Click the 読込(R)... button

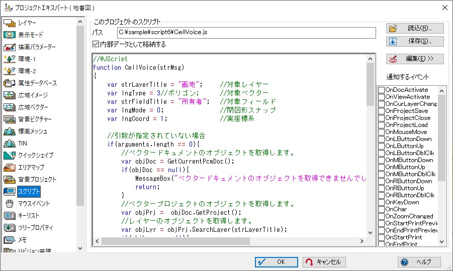(415, 28)
